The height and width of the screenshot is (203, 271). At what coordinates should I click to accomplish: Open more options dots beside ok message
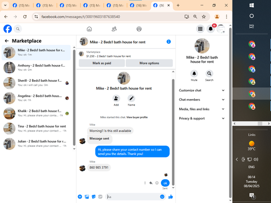[145, 183]
